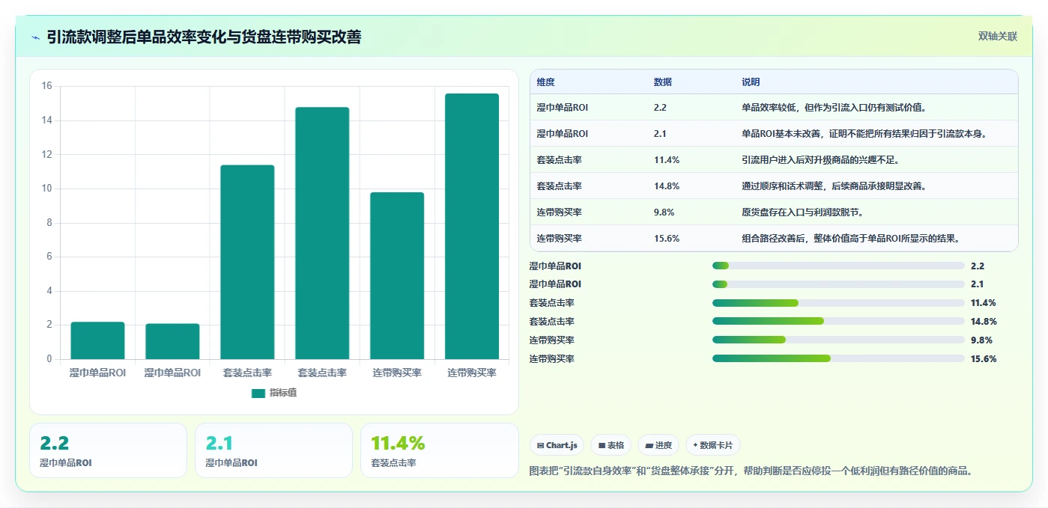Open the 11.4% 套装点击率 data card
This screenshot has width=1048, height=508.
tap(439, 450)
